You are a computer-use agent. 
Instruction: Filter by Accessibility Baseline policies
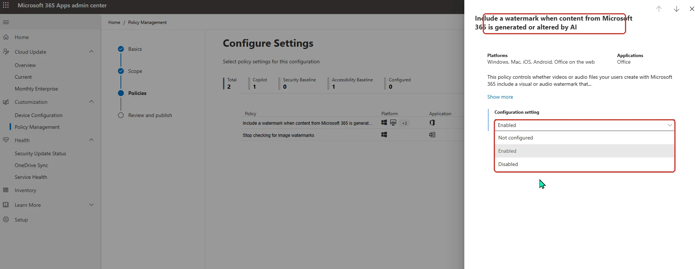point(350,83)
